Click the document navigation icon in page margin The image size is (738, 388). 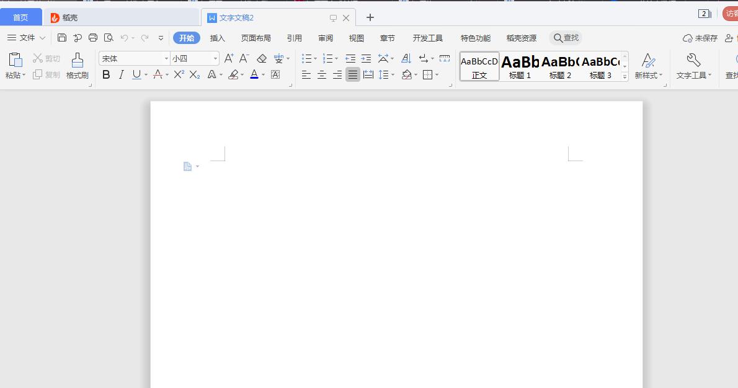pyautogui.click(x=187, y=167)
